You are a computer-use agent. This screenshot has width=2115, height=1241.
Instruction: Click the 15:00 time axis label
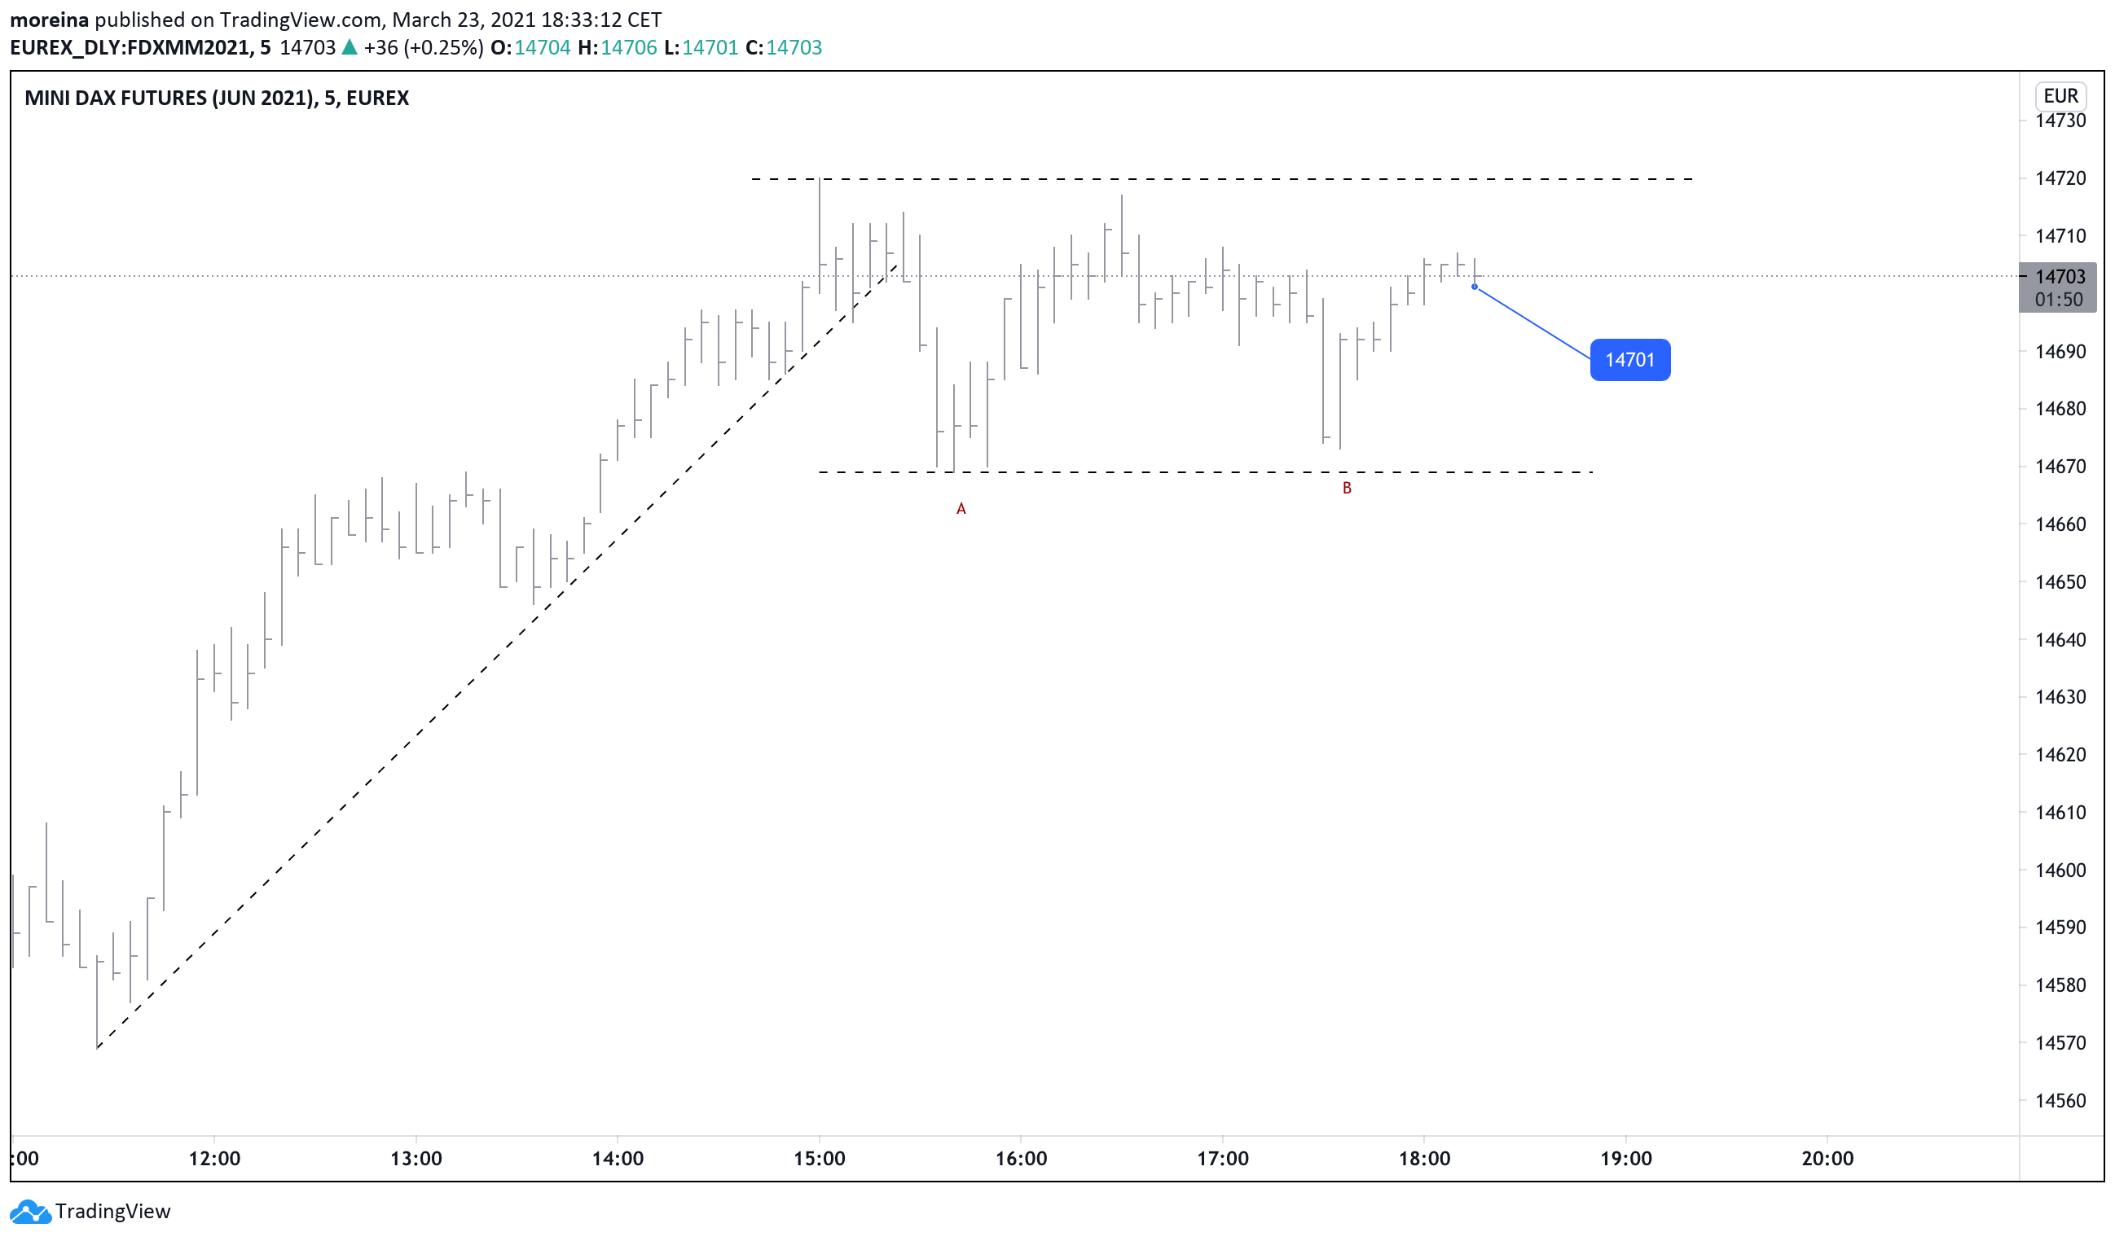pyautogui.click(x=819, y=1160)
